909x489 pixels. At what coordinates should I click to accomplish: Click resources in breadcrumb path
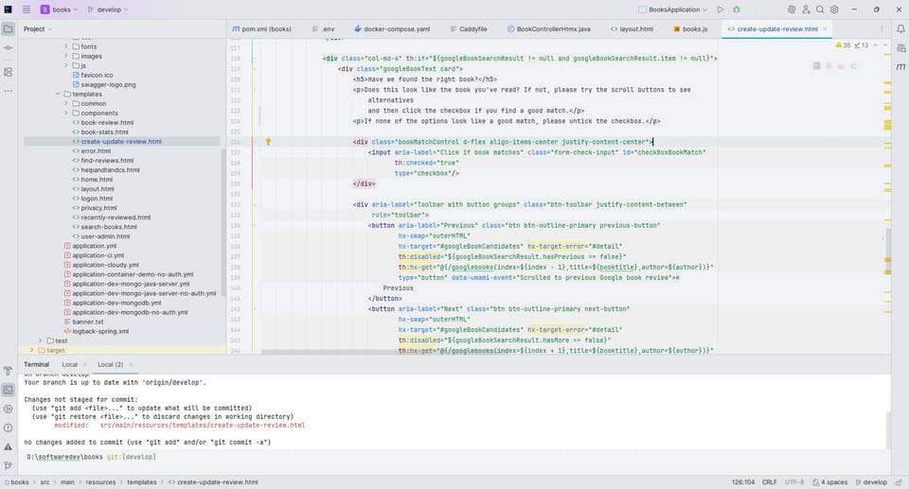[101, 482]
